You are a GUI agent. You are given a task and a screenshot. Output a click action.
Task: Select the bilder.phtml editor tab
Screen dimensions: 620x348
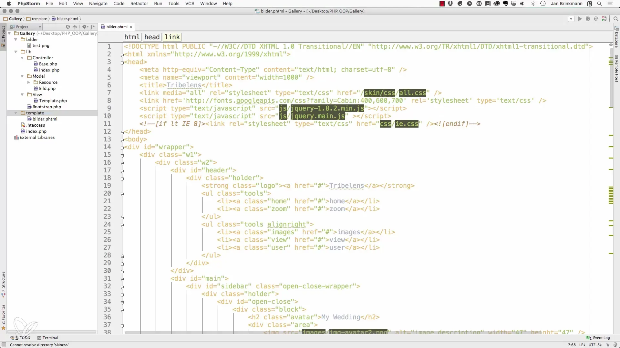117,27
